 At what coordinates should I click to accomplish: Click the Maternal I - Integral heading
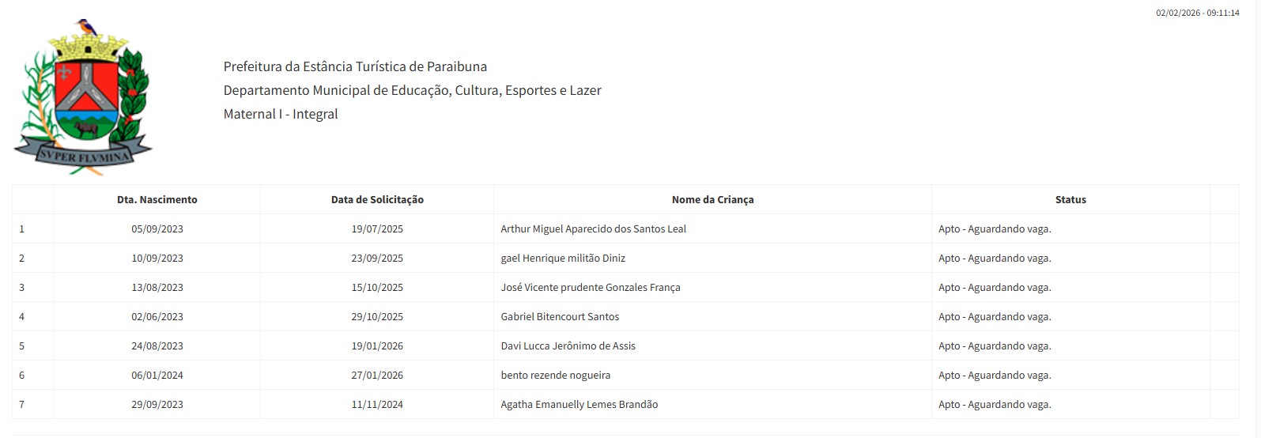pyautogui.click(x=281, y=114)
